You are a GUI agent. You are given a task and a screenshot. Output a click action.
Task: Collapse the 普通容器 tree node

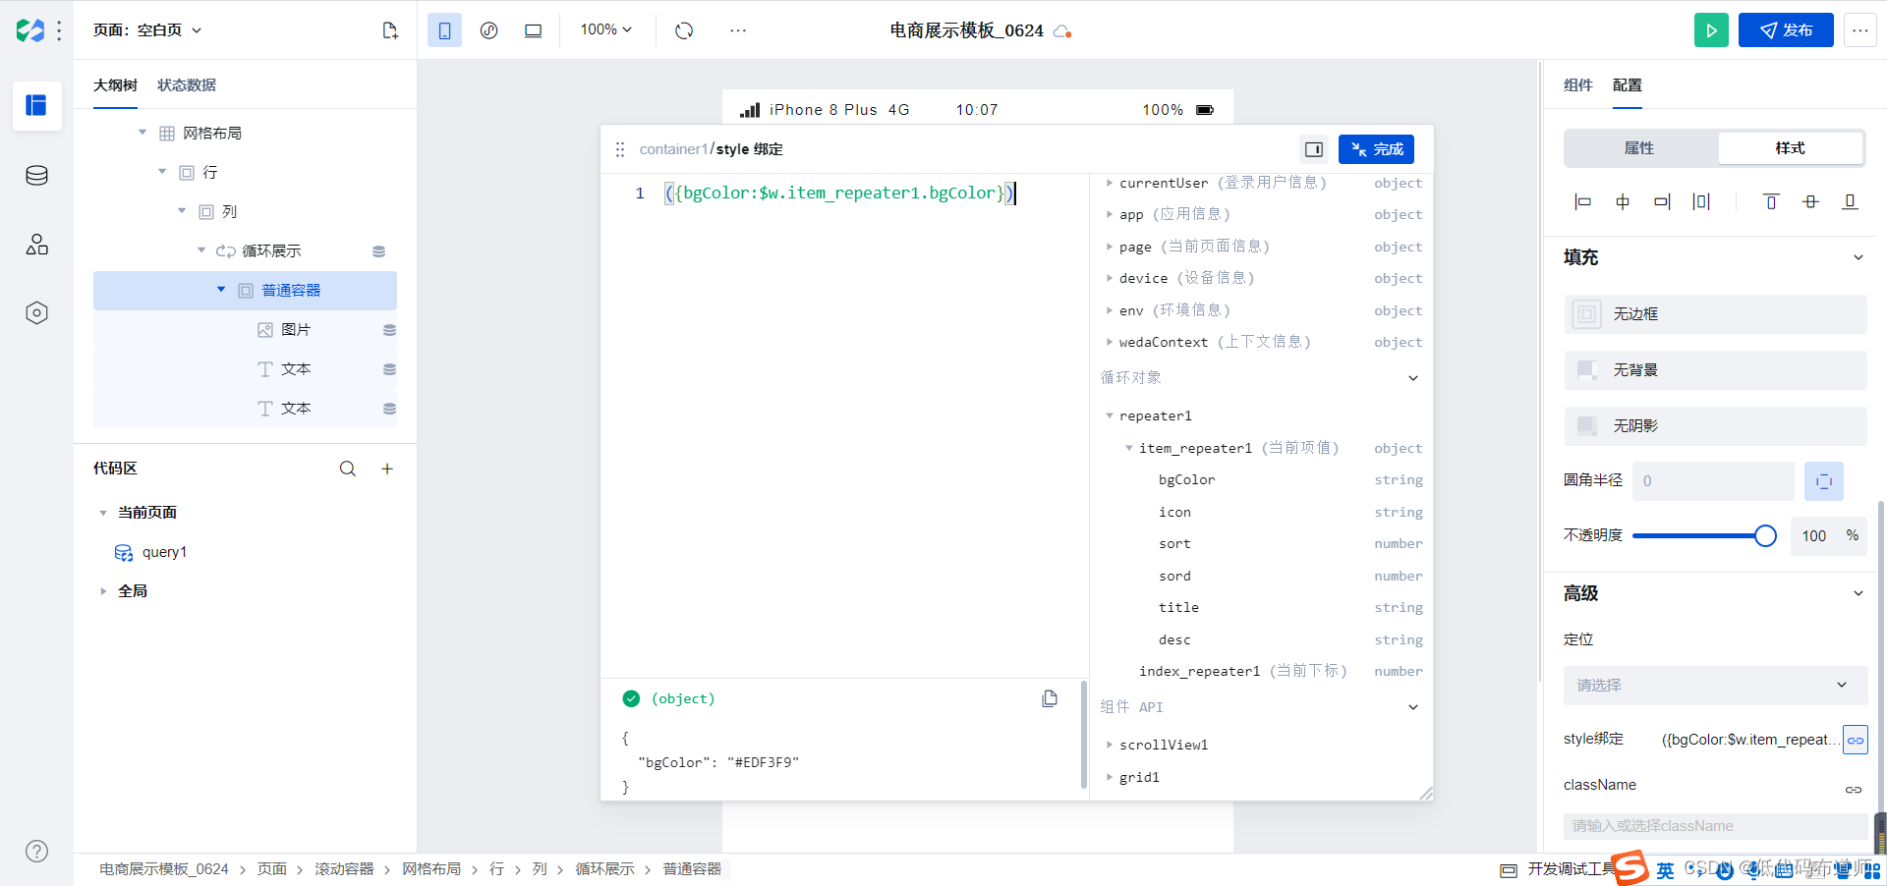coord(221,290)
